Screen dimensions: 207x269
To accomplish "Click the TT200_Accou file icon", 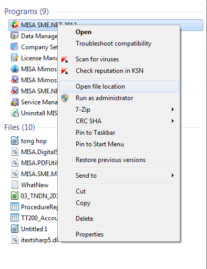I will tap(15, 218).
